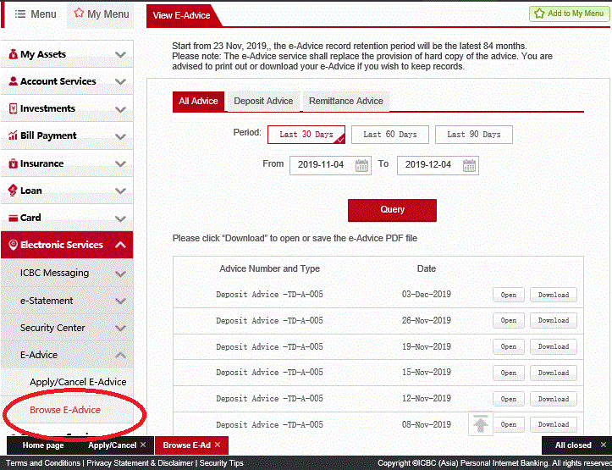Open Privacy Statement & Disclaimer link
The image size is (612, 470).
click(x=141, y=463)
